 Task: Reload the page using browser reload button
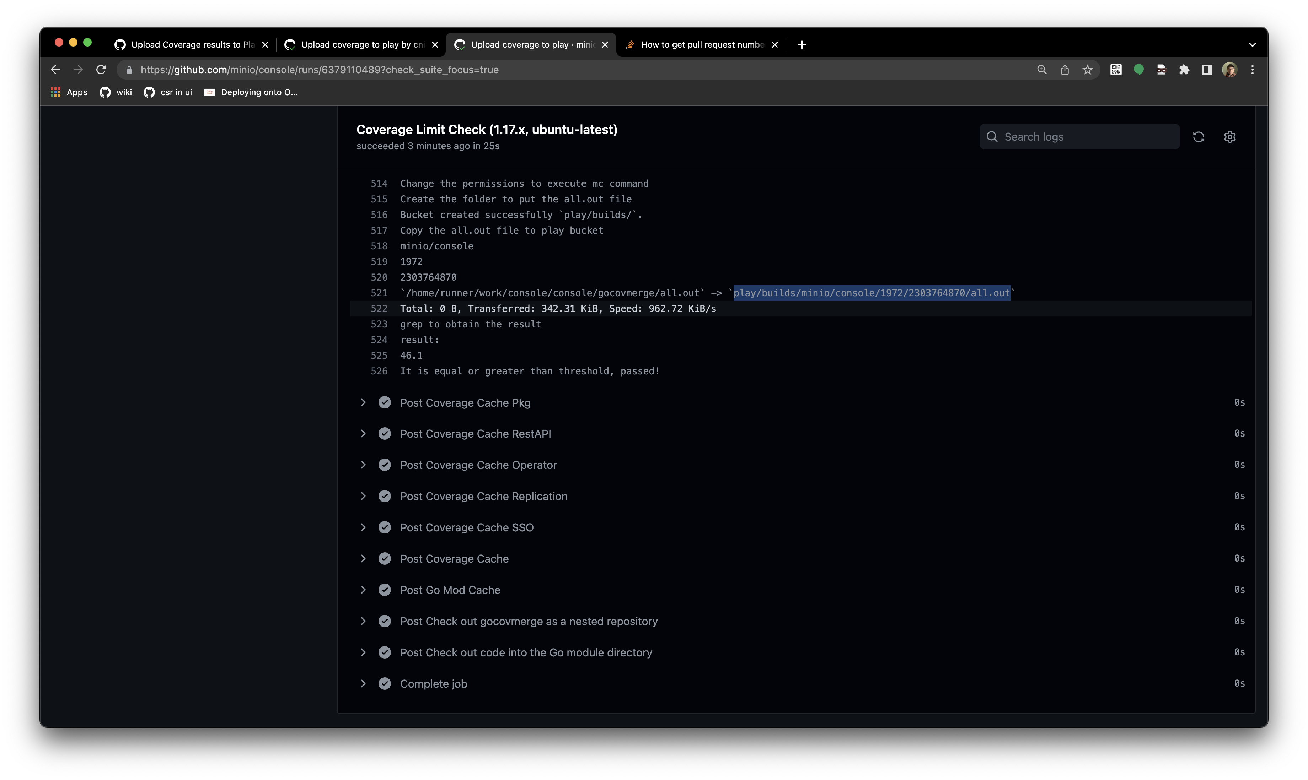point(101,69)
